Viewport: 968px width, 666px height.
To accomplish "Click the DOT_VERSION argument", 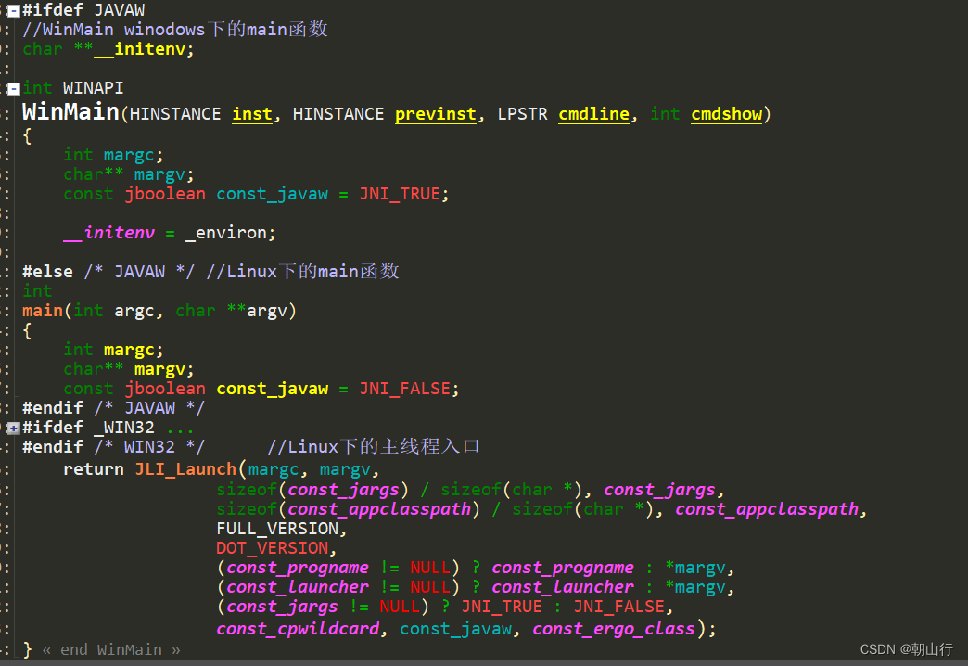I will [x=272, y=548].
